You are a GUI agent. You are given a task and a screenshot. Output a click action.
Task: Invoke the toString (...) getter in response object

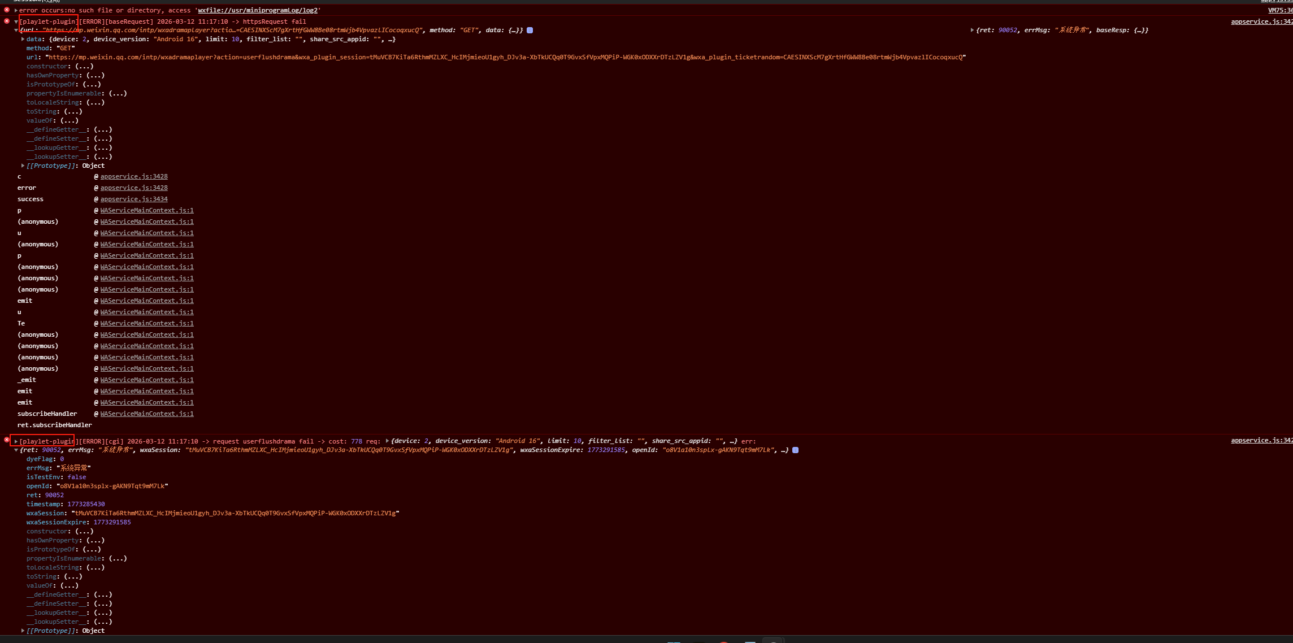coord(73,577)
